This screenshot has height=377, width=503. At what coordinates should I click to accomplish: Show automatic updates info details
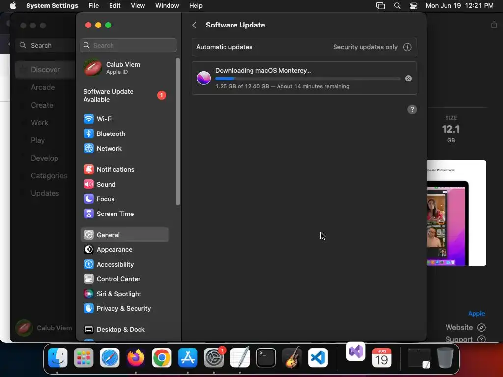(x=407, y=47)
